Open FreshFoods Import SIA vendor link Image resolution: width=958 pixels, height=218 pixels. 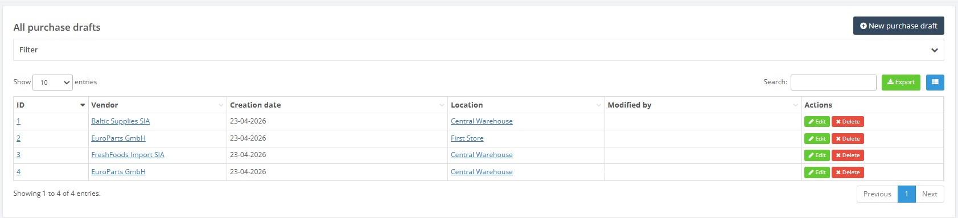click(x=128, y=155)
